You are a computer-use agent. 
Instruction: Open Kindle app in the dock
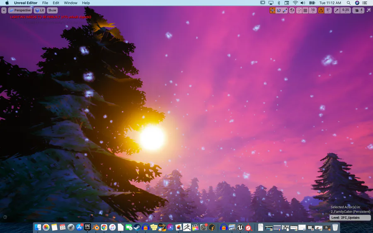[162, 227]
